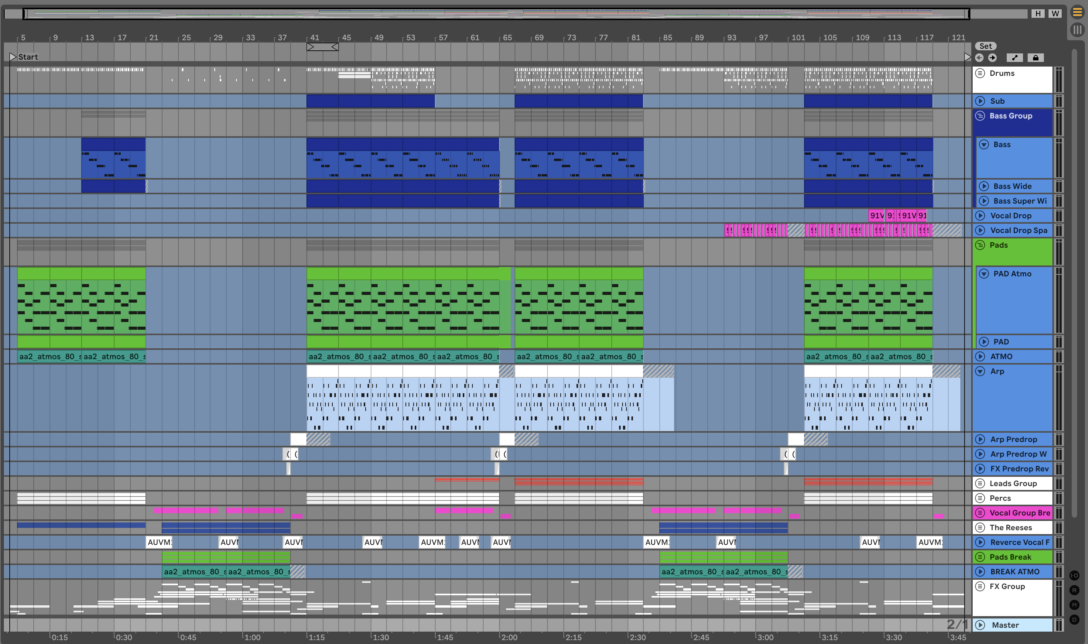Switch to Session View selector icon
Screen dimensions: 1088x644
[1077, 30]
